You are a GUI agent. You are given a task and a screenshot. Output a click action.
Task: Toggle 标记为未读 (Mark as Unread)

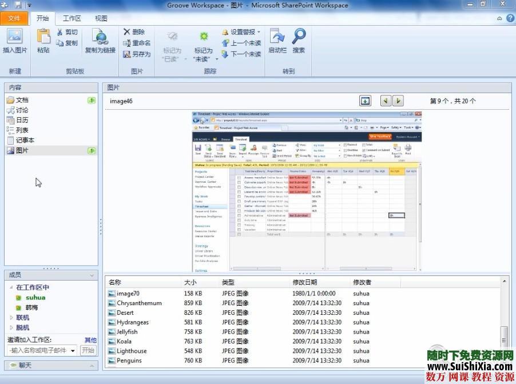(204, 45)
